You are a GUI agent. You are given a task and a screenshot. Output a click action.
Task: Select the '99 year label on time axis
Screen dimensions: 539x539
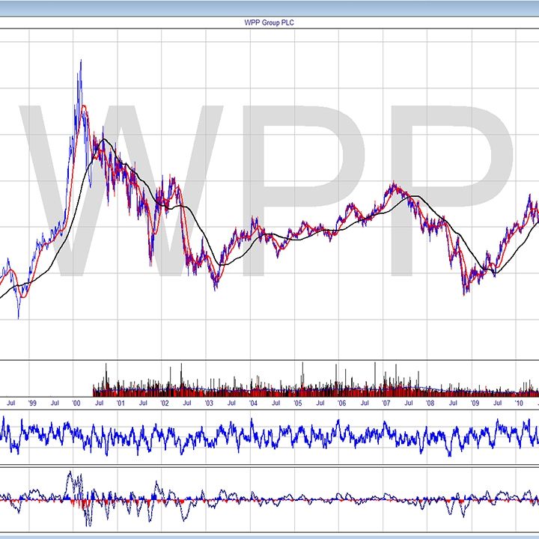pyautogui.click(x=32, y=403)
